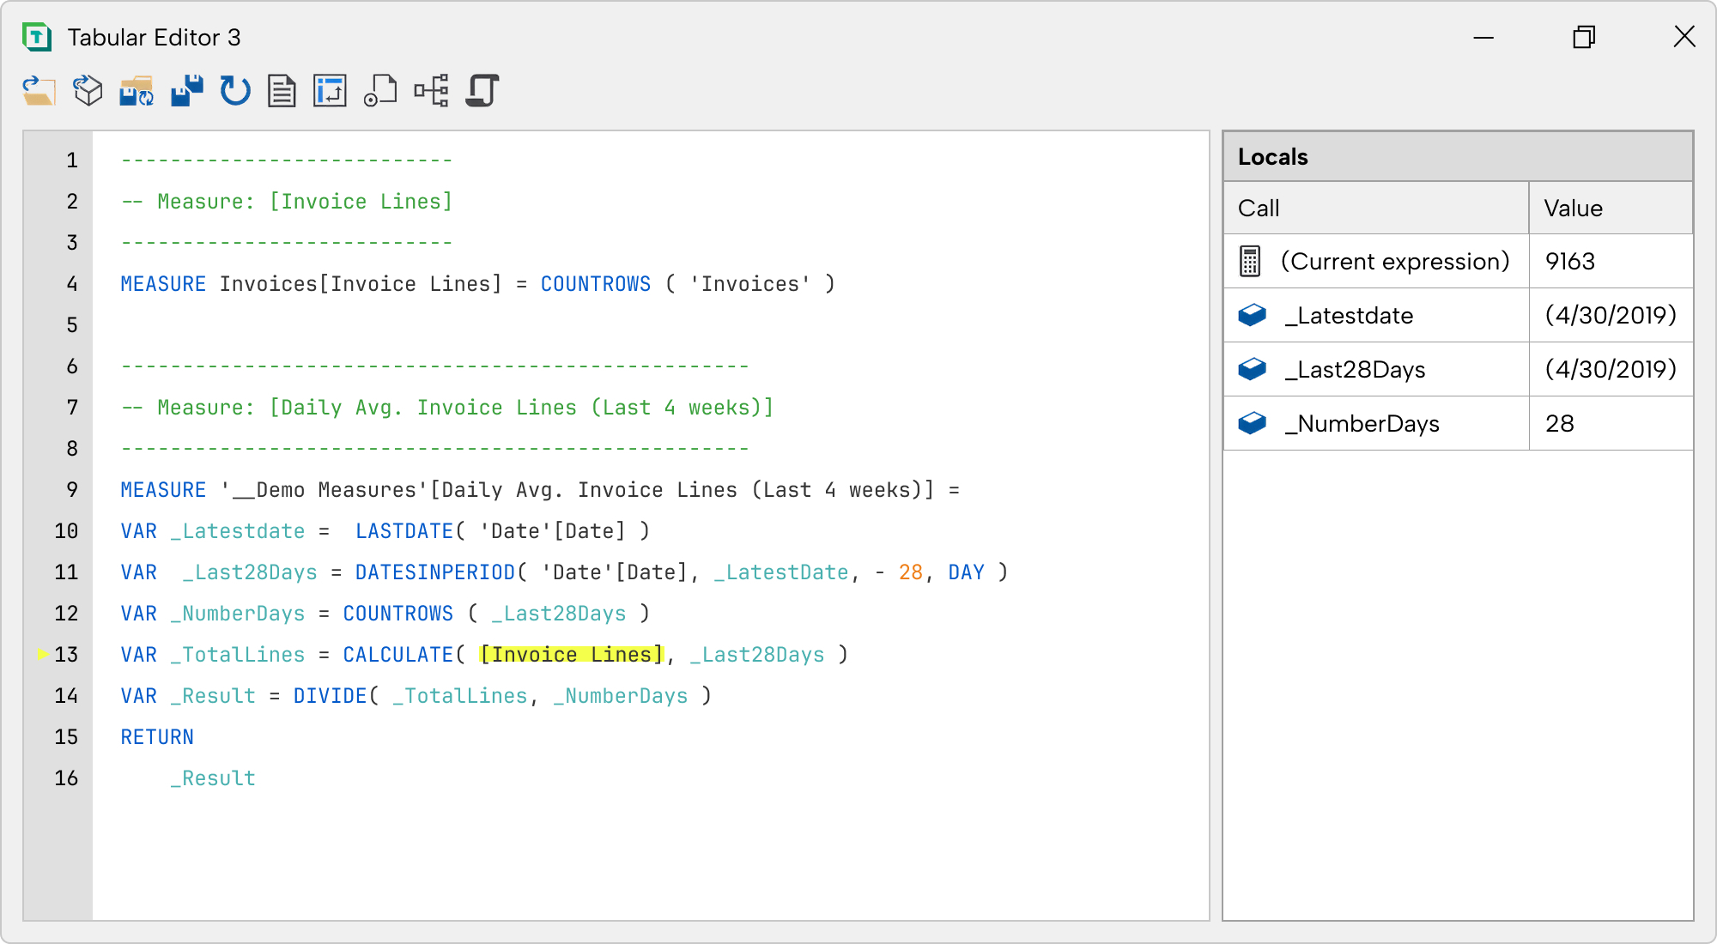1717x944 pixels.
Task: Click the diagram hierarchy icon
Action: [431, 90]
